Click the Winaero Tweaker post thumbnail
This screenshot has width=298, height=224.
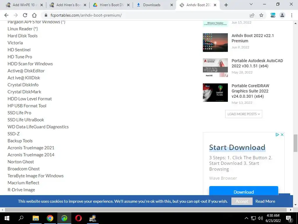coord(215,24)
